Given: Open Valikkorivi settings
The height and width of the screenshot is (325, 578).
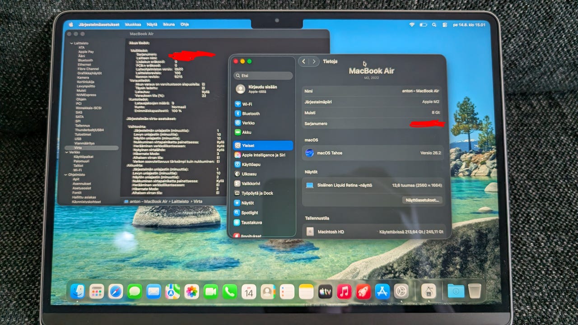Looking at the screenshot, I should coord(263,184).
